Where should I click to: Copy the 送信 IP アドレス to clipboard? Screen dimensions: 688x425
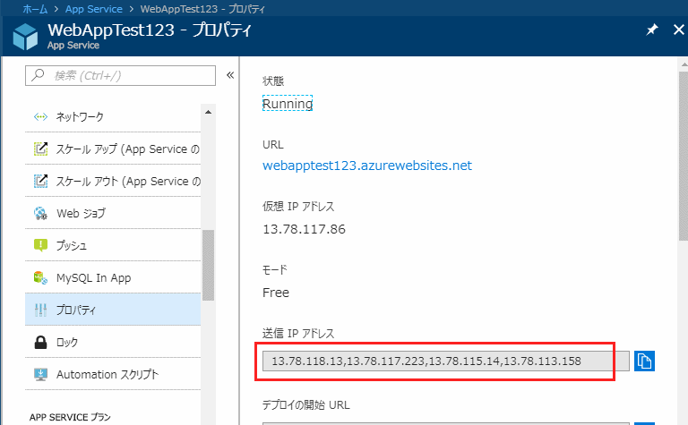point(644,361)
